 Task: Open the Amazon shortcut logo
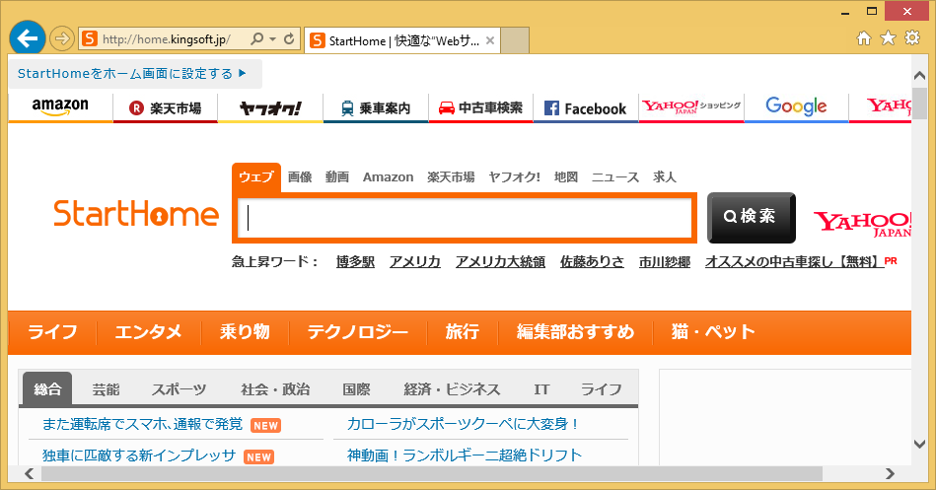pyautogui.click(x=60, y=107)
